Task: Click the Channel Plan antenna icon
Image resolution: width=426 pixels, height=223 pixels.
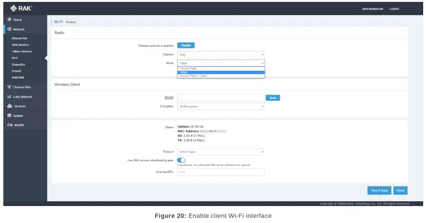Action: [9, 87]
